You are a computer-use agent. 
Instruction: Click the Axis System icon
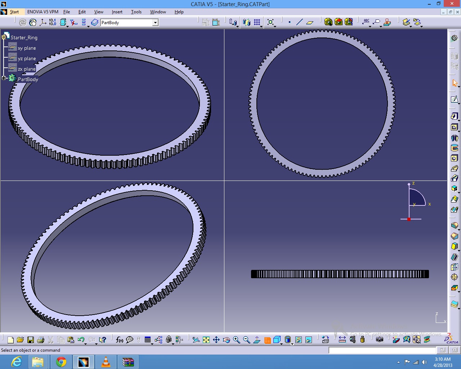coord(43,22)
